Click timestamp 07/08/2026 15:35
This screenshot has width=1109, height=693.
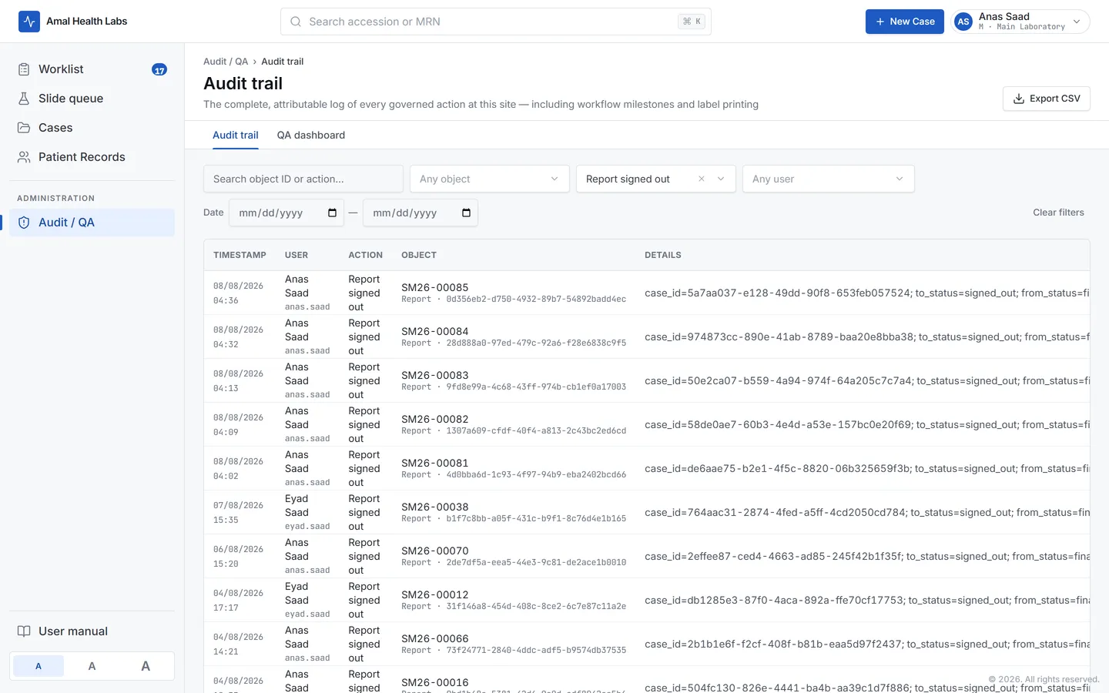(238, 512)
